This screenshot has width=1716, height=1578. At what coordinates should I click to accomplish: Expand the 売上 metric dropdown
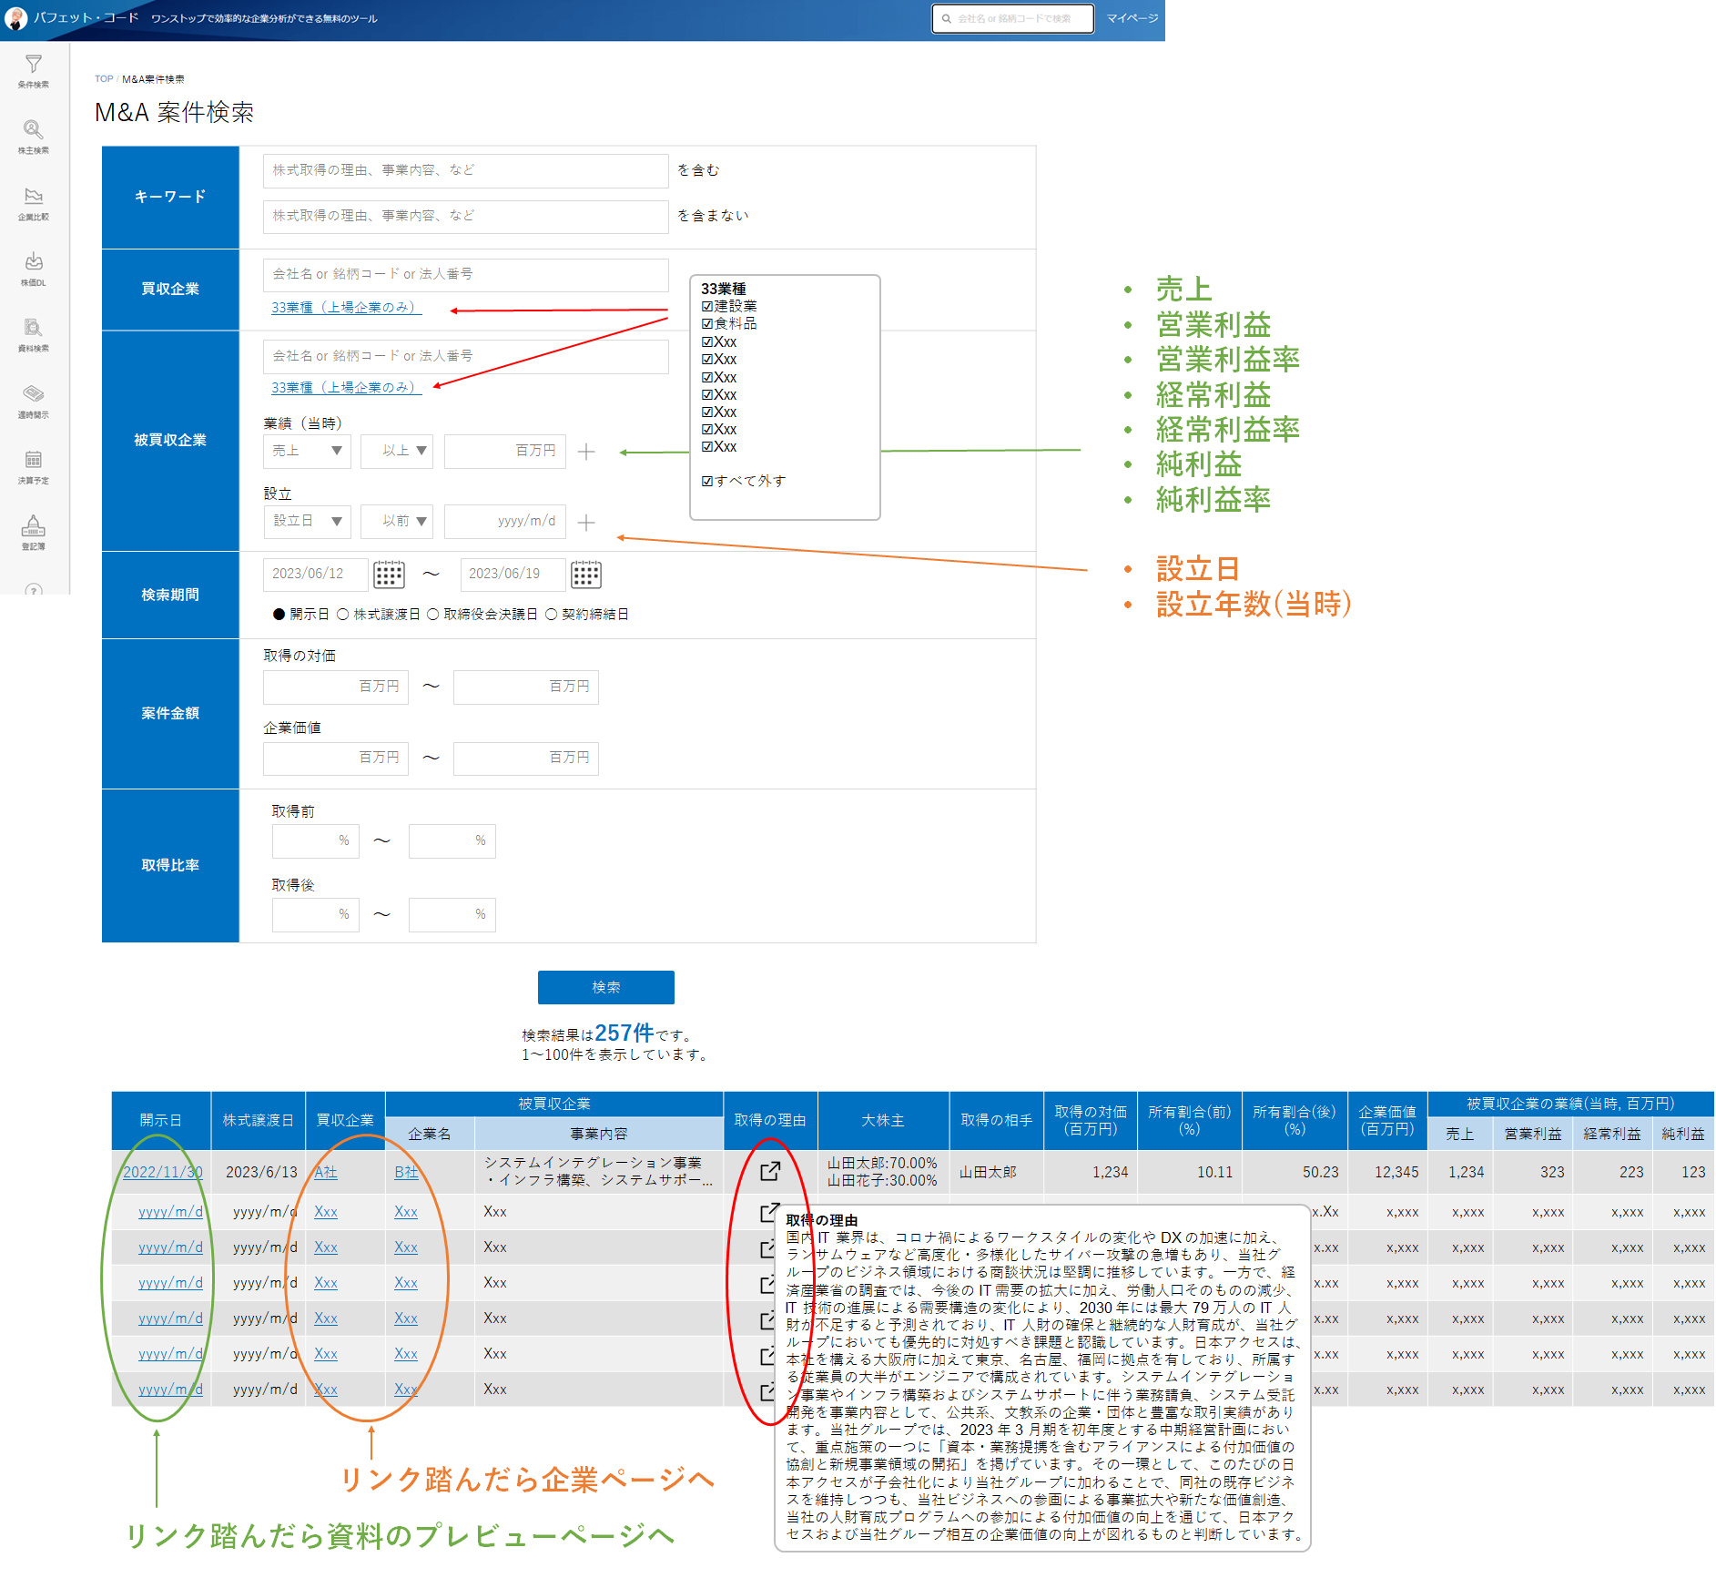pyautogui.click(x=307, y=451)
